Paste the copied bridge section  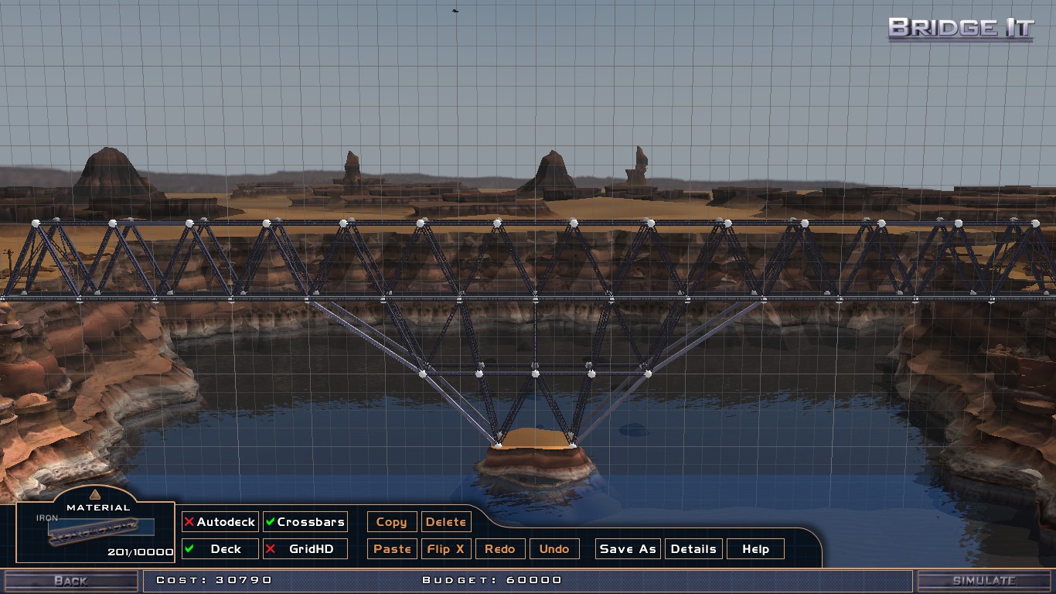(x=392, y=549)
